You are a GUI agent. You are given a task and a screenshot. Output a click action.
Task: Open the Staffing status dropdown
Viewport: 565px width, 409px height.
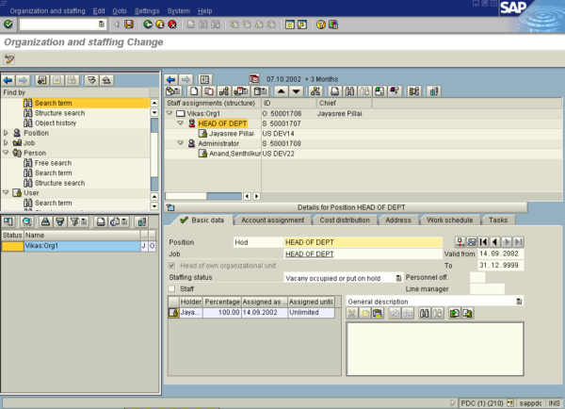point(398,278)
